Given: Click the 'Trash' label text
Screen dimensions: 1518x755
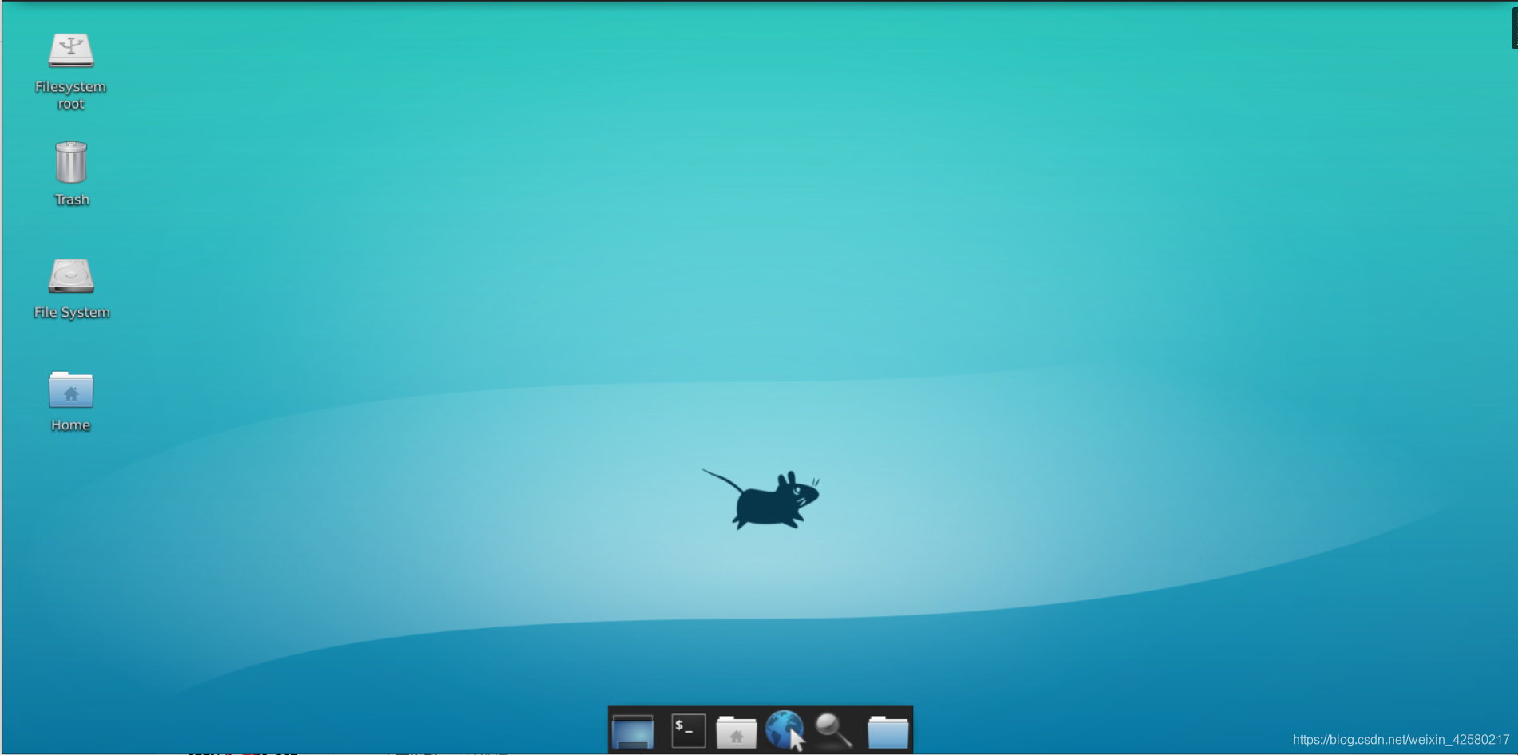Looking at the screenshot, I should point(72,200).
